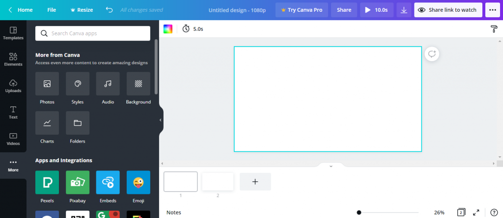Open the Folders tile
Image resolution: width=503 pixels, height=218 pixels.
78,123
